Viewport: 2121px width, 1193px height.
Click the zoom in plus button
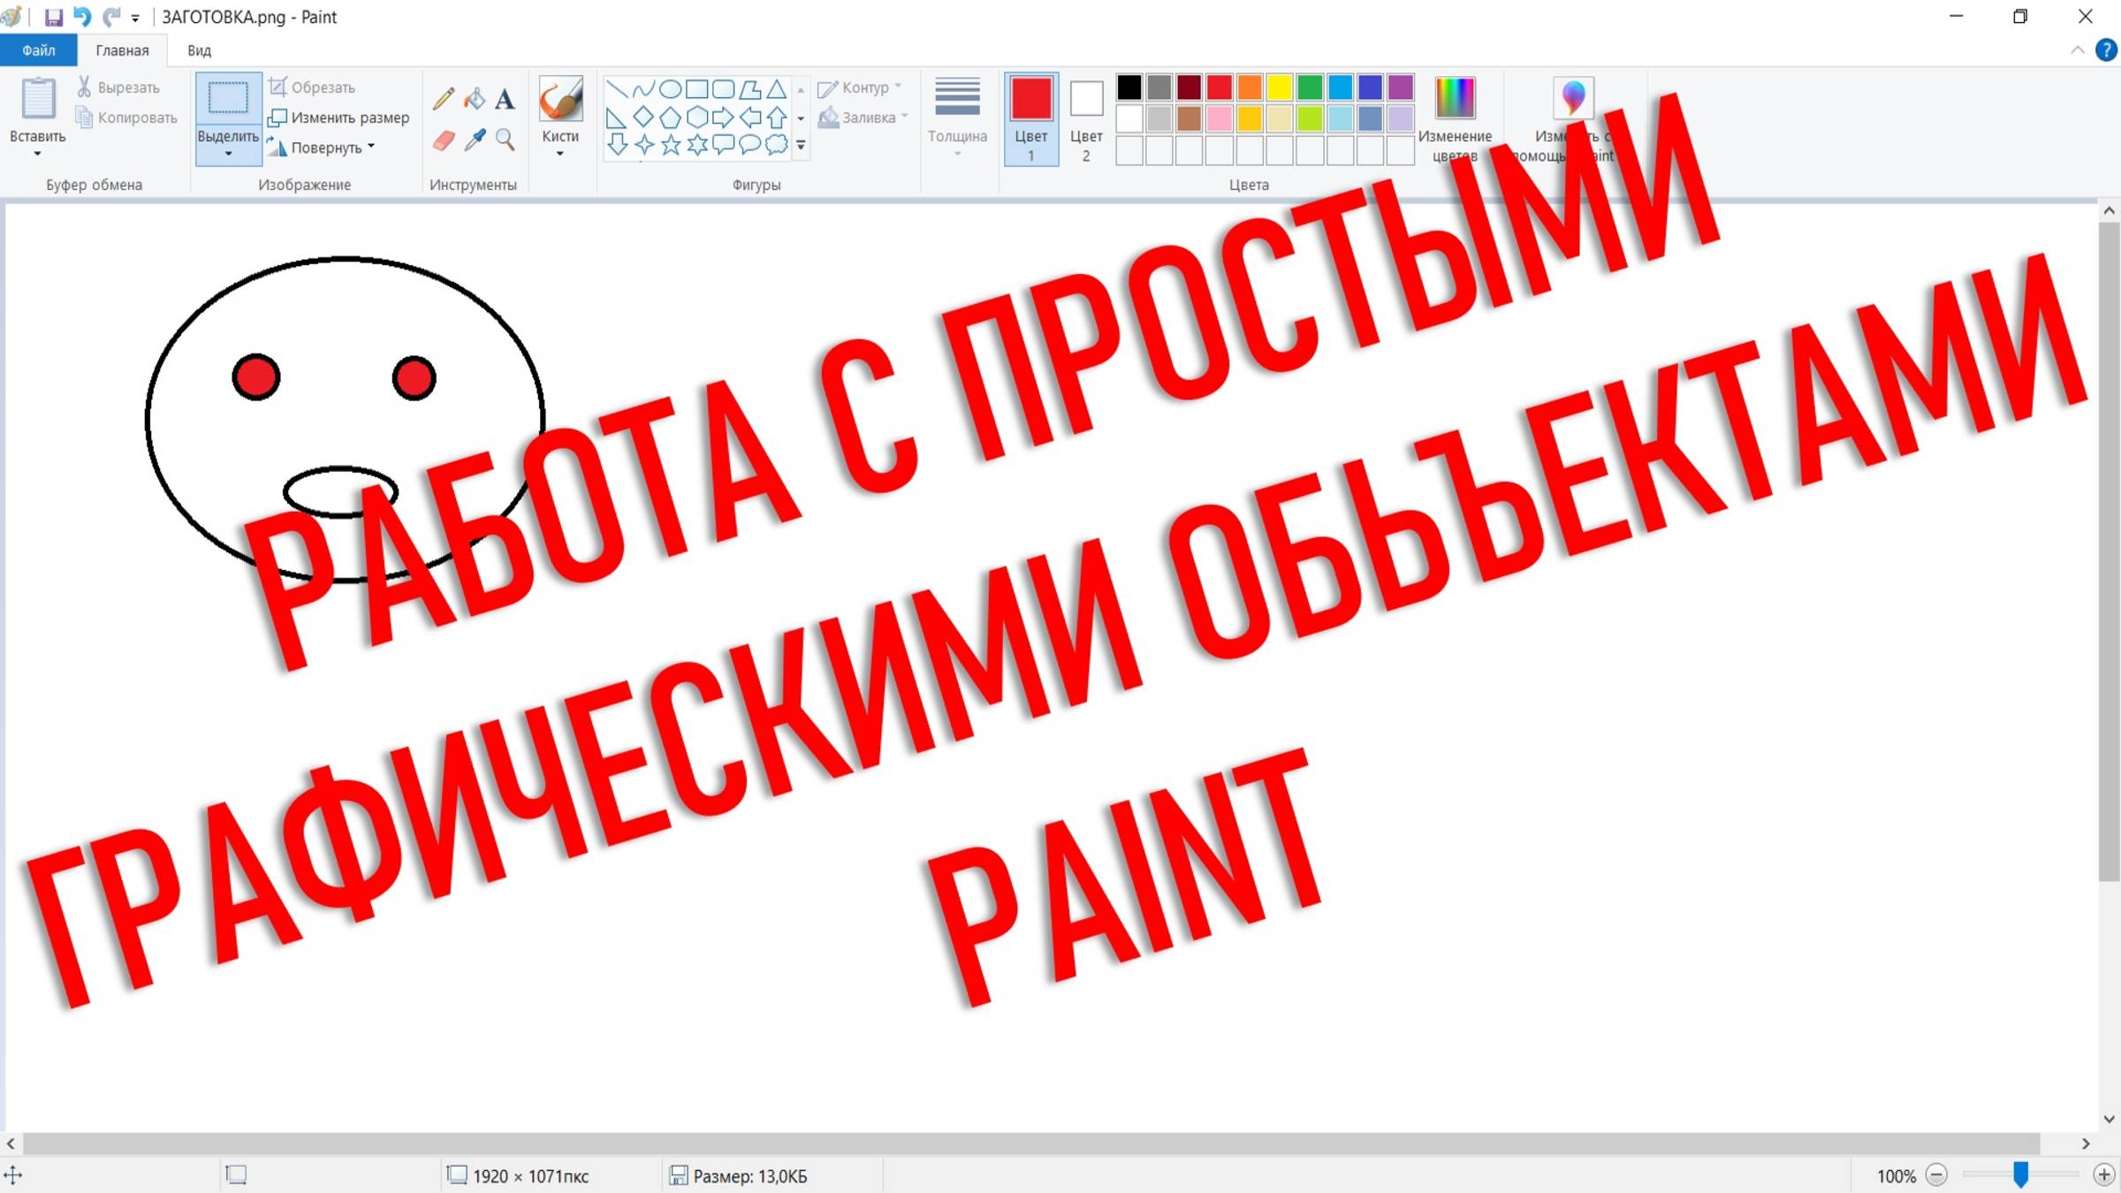pyautogui.click(x=2102, y=1175)
